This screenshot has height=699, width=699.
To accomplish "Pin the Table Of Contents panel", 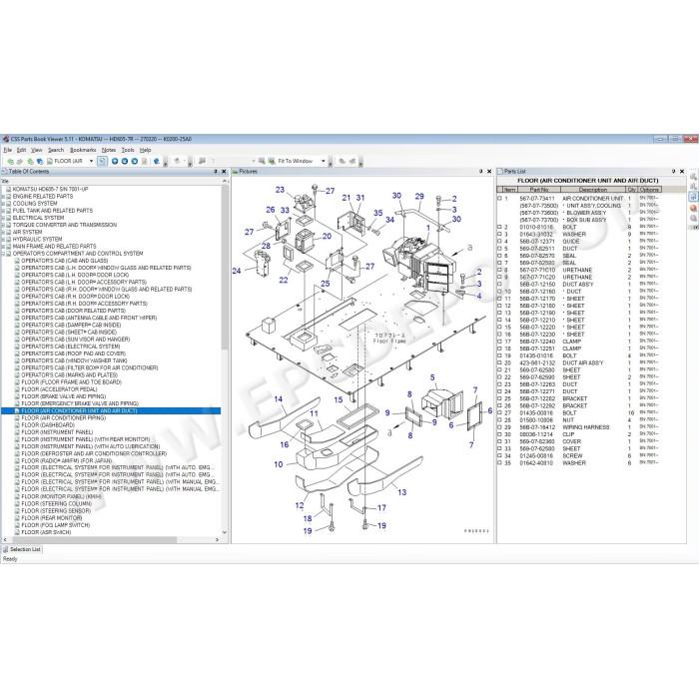I will (x=216, y=172).
